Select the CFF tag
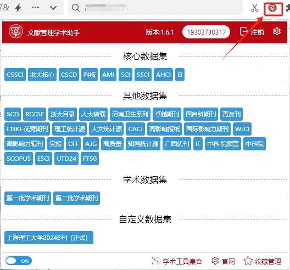 73,144
